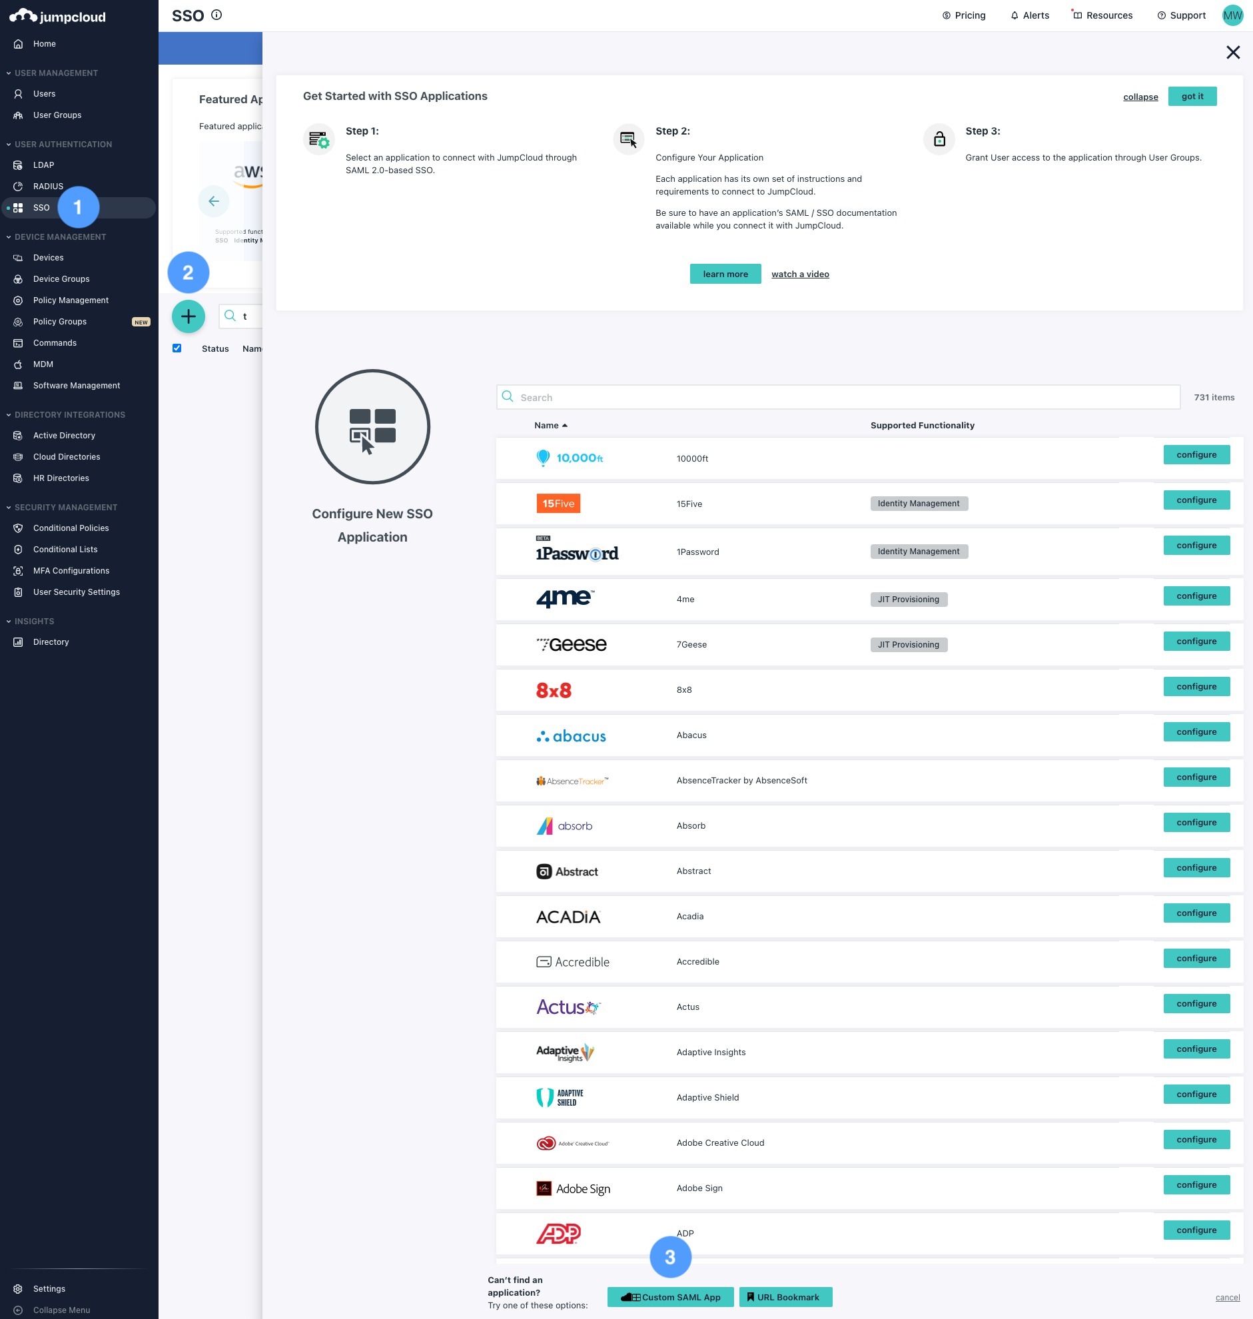Viewport: 1253px width, 1319px height.
Task: Click the Supported Functionality column header
Action: tap(922, 426)
